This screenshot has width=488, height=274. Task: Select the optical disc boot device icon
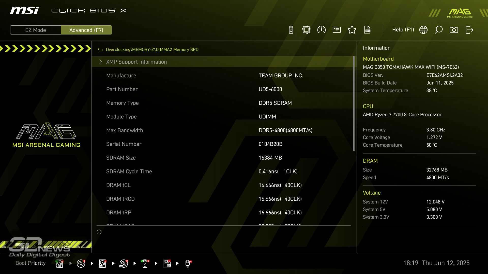[x=81, y=264]
